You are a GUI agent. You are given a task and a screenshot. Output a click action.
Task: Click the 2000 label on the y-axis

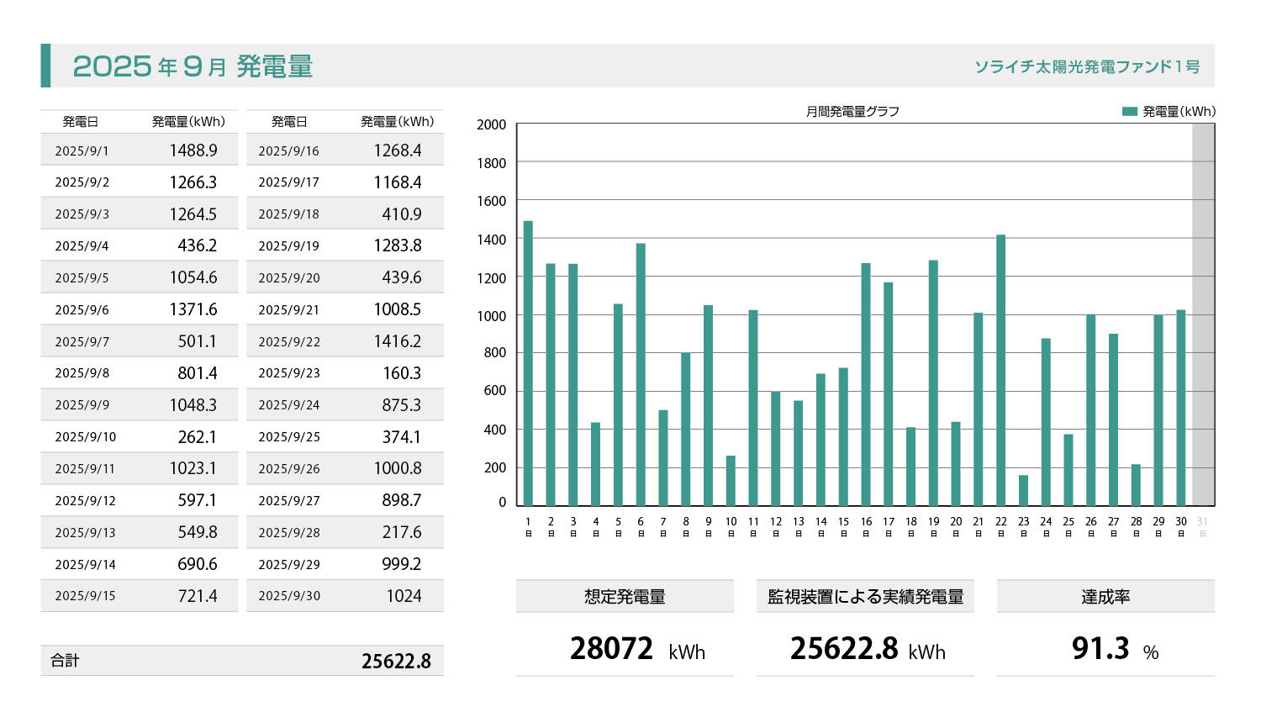click(492, 124)
